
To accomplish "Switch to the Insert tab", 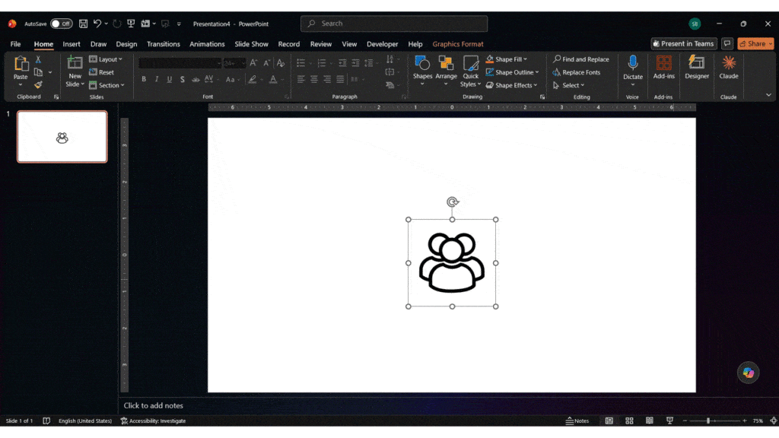I will (71, 44).
